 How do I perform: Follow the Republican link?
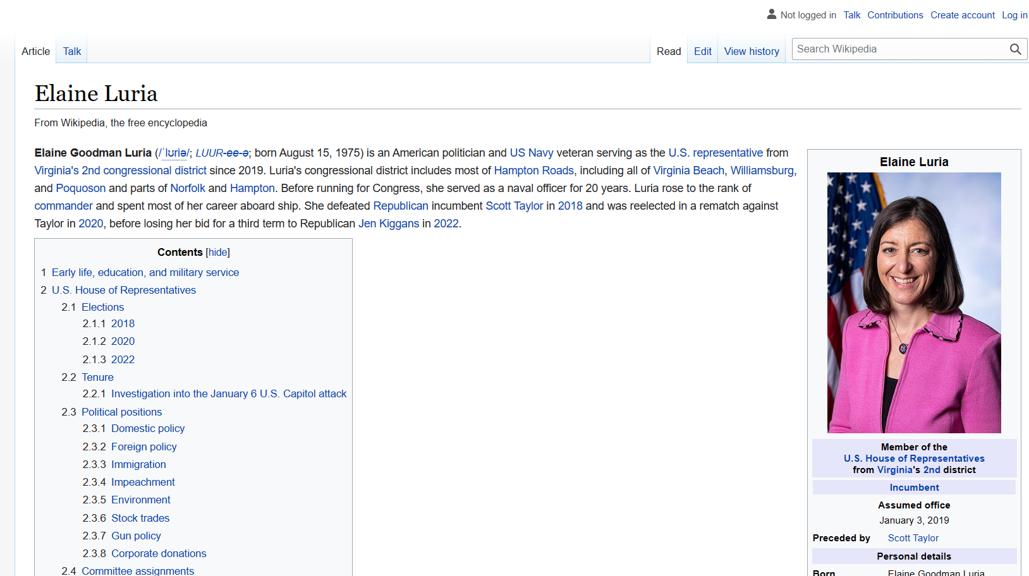click(401, 206)
